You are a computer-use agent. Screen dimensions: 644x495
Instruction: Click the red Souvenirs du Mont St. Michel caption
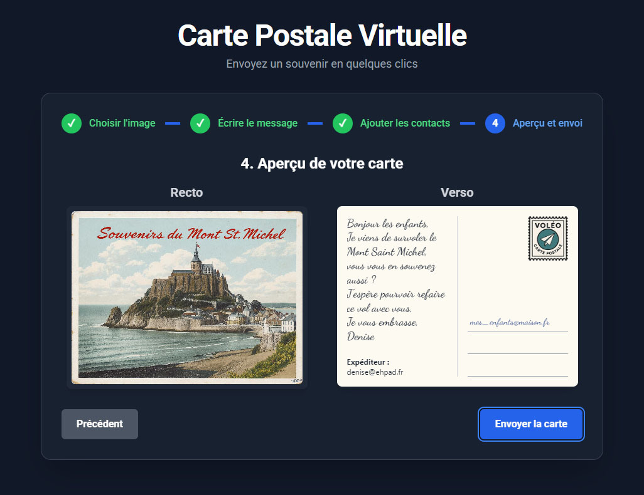pos(191,234)
